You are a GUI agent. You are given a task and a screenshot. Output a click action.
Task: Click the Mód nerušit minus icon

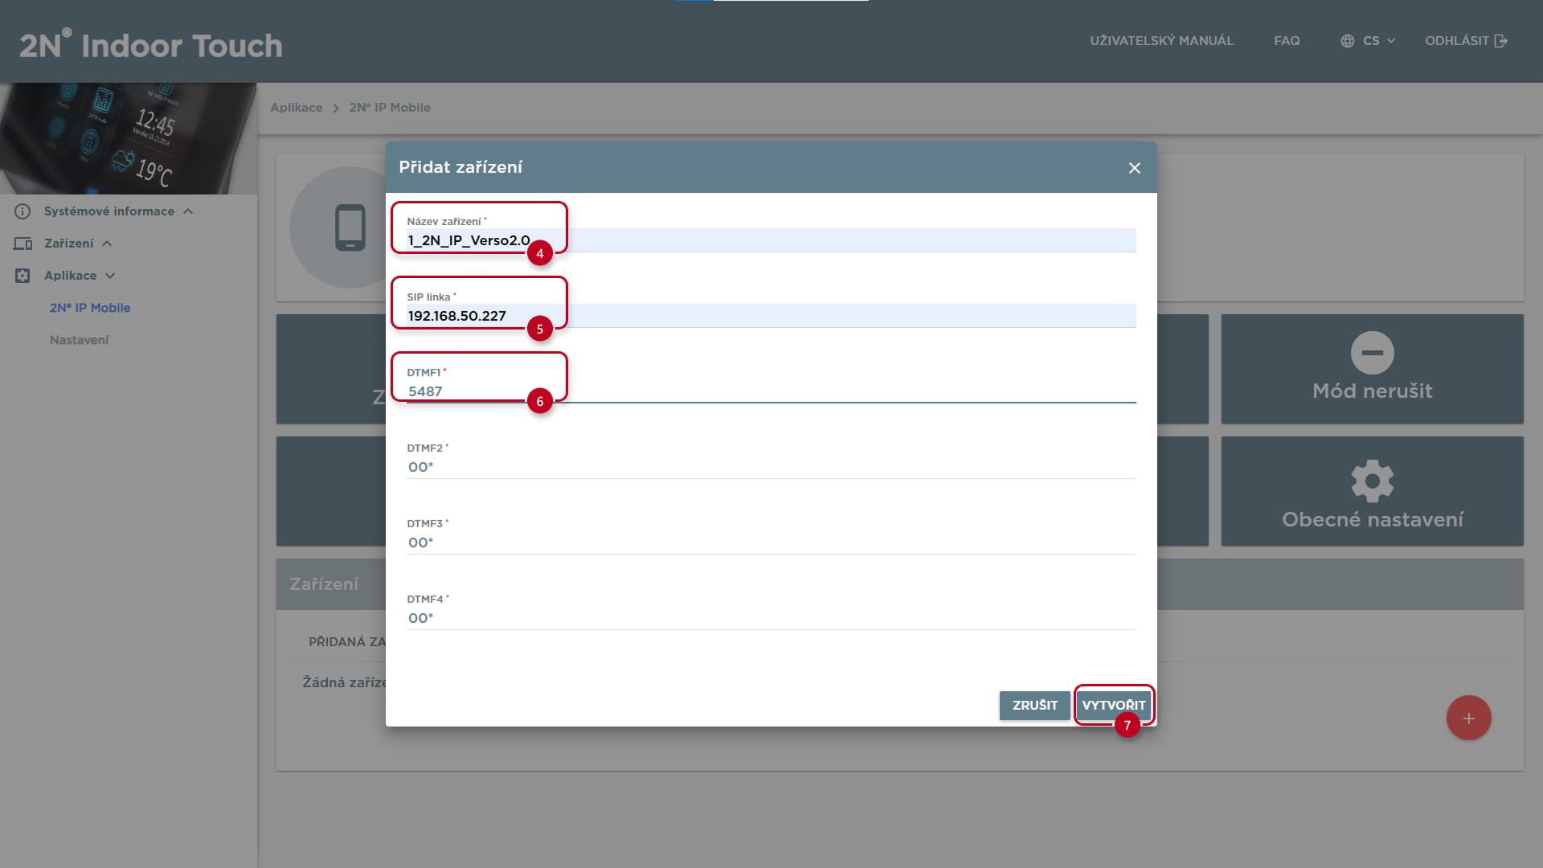1373,352
